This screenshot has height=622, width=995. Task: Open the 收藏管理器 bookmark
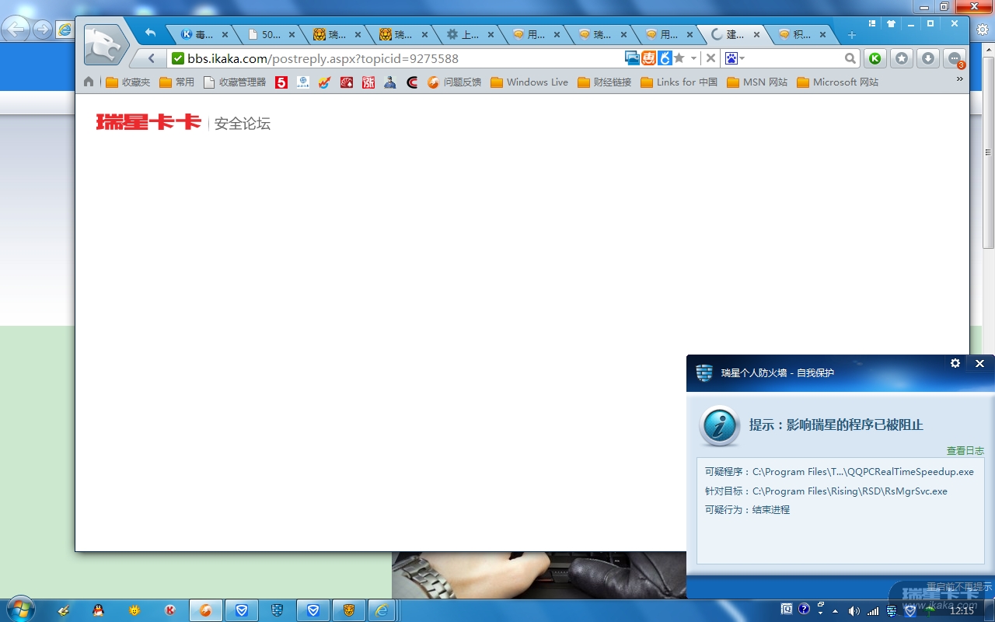pos(235,82)
